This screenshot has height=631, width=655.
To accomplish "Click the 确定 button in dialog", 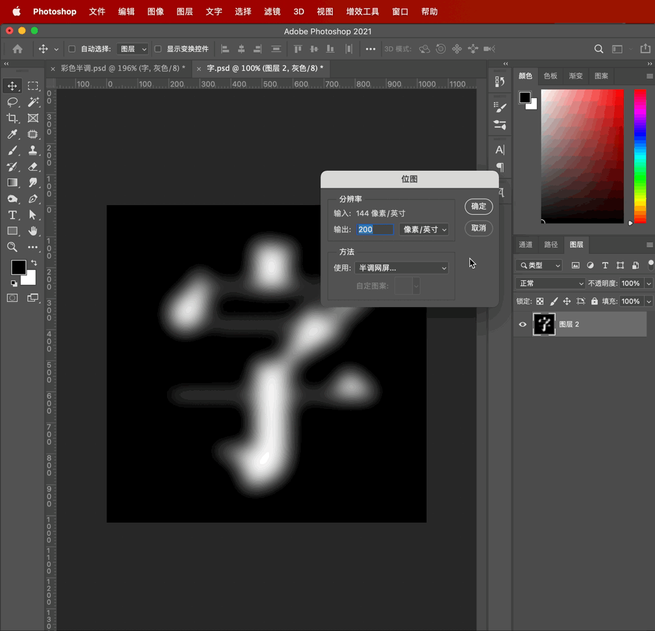I will click(x=479, y=206).
